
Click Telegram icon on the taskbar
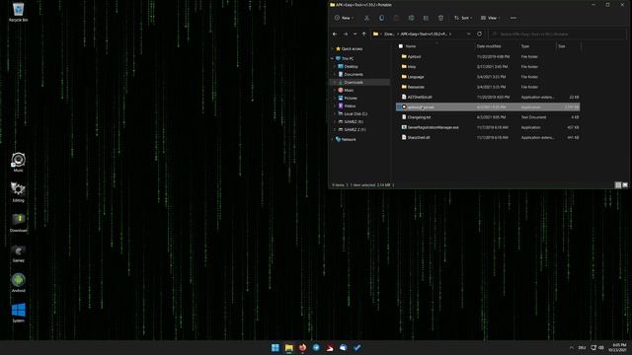tap(316, 348)
